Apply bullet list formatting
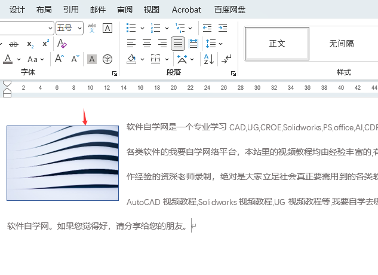The image size is (378, 275). pos(131,28)
